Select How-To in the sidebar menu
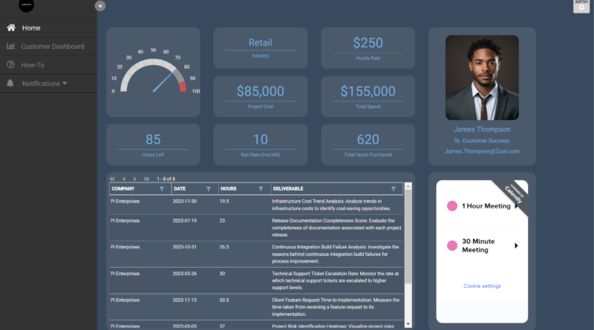Image resolution: width=594 pixels, height=330 pixels. point(33,65)
